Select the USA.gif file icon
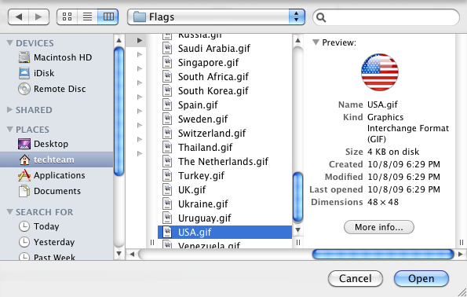The image size is (467, 297). (x=167, y=232)
